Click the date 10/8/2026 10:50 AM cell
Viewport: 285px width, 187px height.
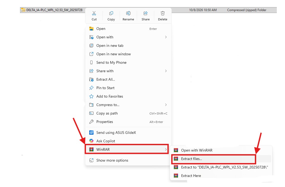click(203, 10)
